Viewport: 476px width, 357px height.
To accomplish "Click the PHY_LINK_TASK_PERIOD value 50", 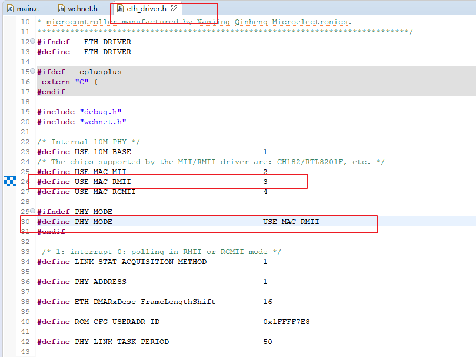I will (x=268, y=342).
